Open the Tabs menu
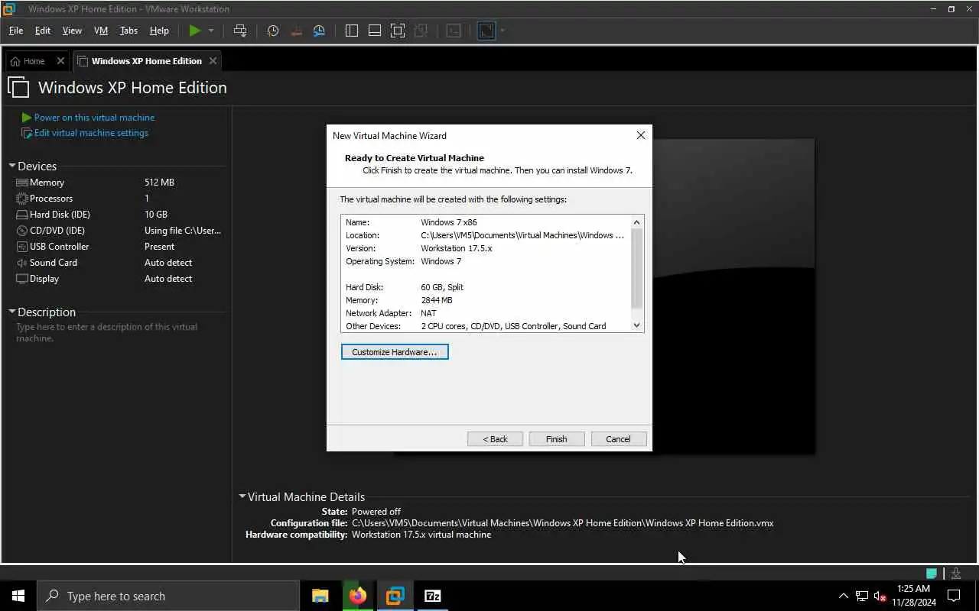This screenshot has height=611, width=979. click(128, 31)
